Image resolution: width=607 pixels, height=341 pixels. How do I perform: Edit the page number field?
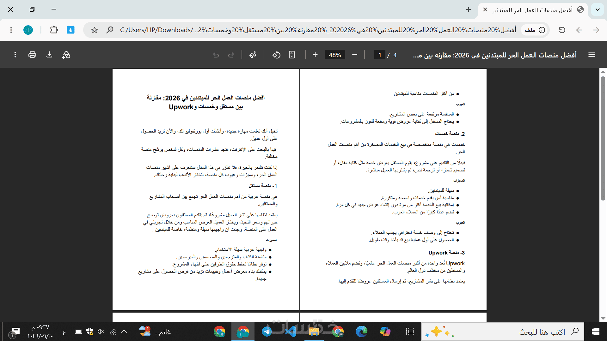(380, 55)
